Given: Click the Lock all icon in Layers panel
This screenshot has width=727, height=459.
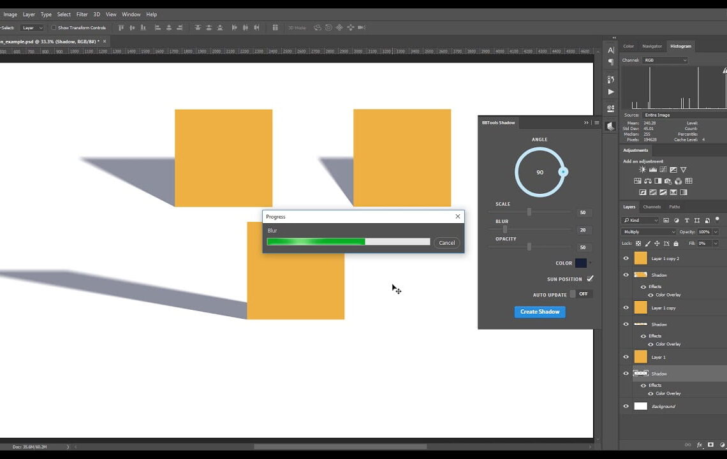Looking at the screenshot, I should click(x=676, y=244).
